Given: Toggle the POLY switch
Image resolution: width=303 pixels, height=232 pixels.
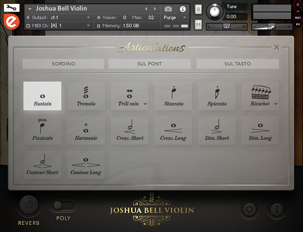Looking at the screenshot, I should (63, 205).
